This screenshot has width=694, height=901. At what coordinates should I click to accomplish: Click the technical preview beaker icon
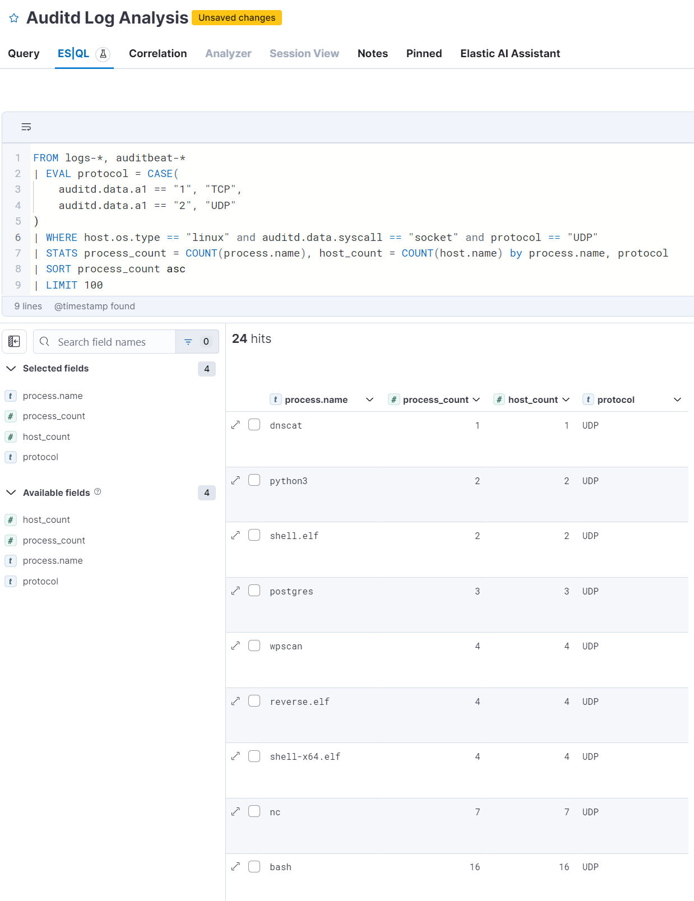[103, 54]
